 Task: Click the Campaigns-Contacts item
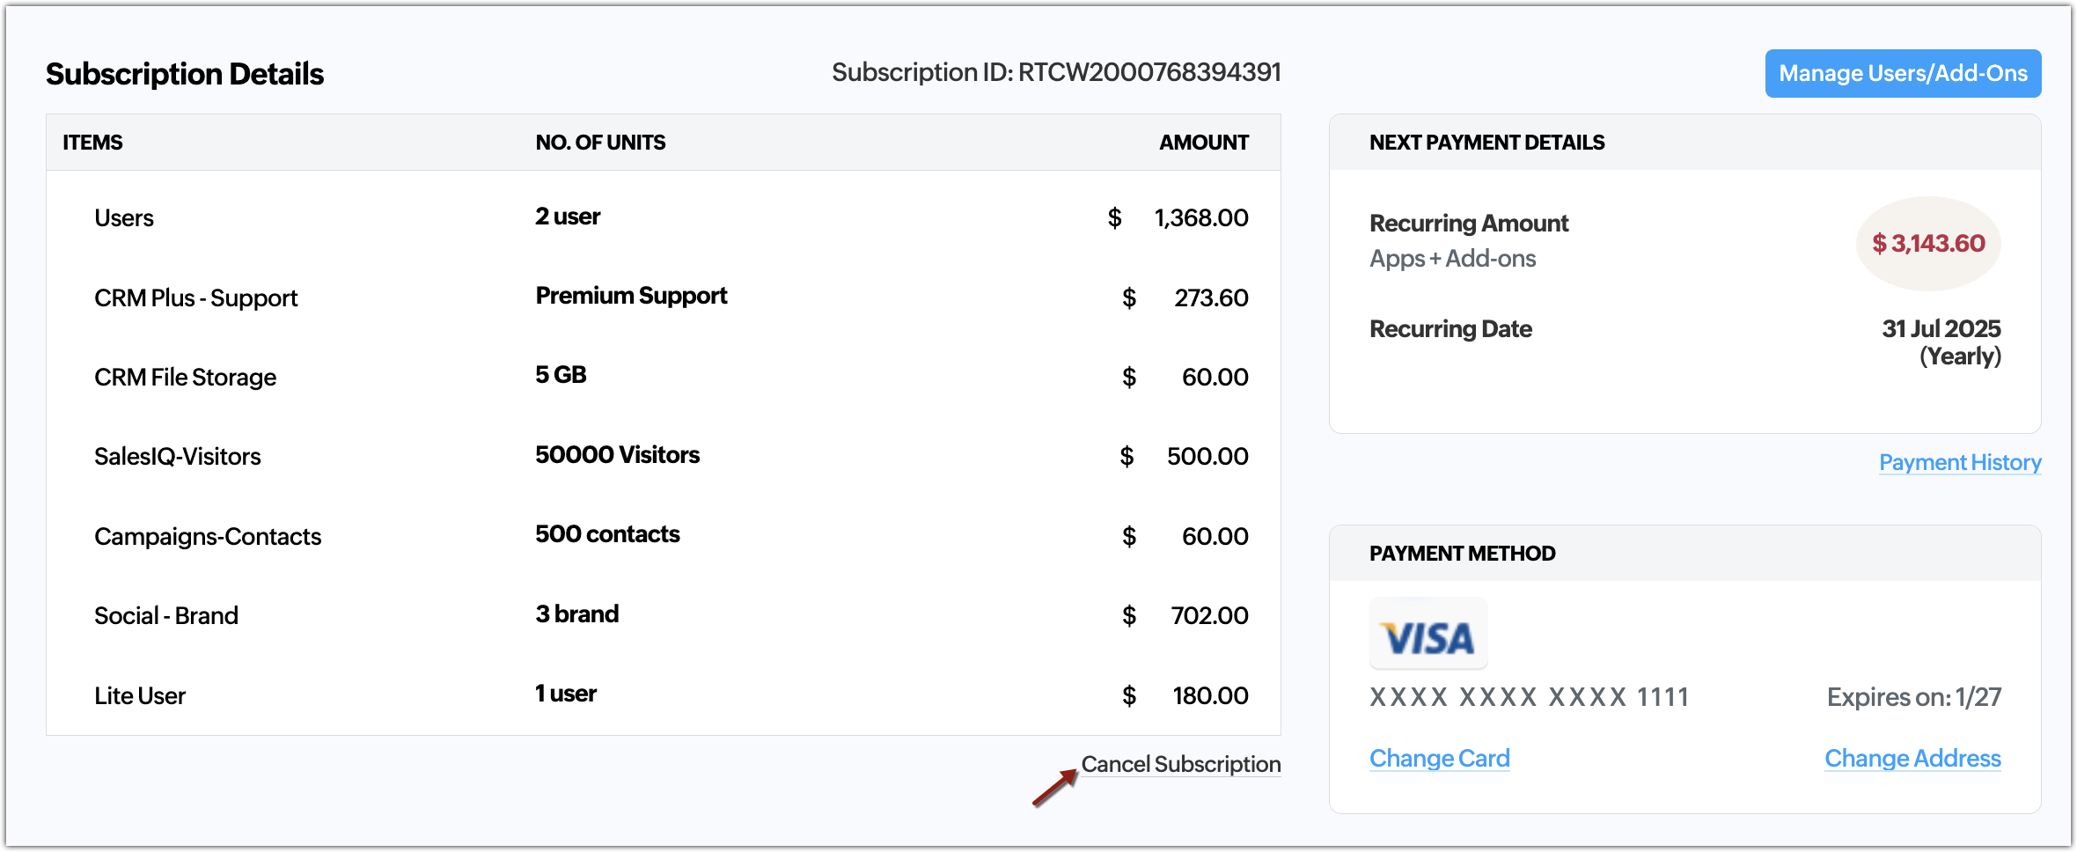tap(208, 536)
